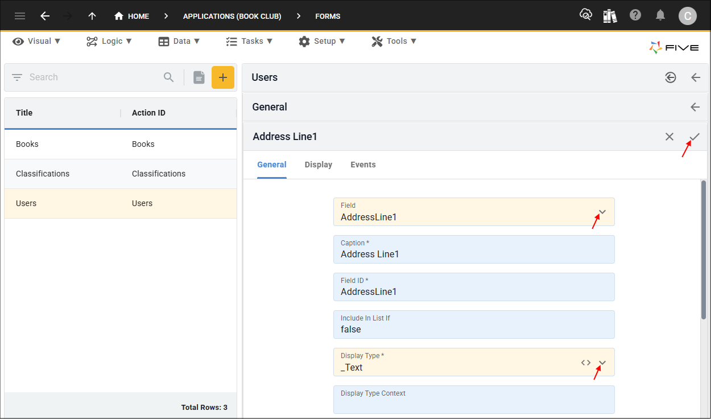The image size is (711, 419).
Task: Switch to the Events tab
Action: pos(363,165)
